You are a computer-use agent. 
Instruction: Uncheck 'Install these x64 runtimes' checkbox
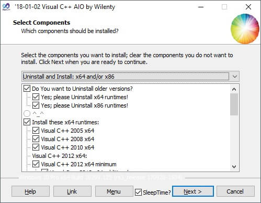(27, 122)
